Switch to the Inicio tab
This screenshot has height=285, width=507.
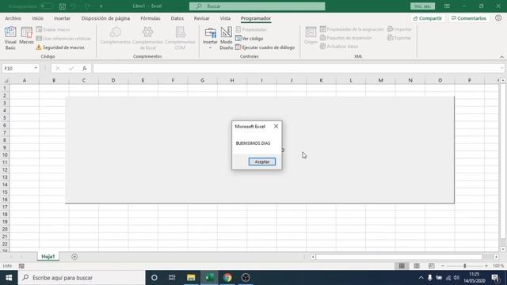pos(37,18)
